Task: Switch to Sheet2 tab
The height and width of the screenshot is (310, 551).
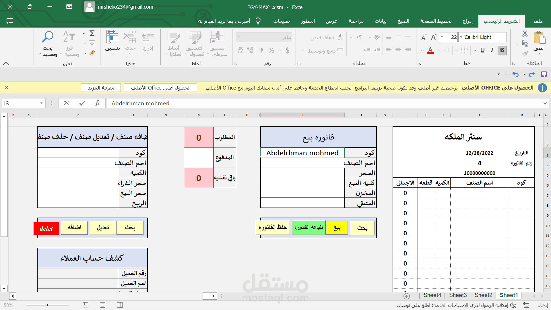Action: 483,295
